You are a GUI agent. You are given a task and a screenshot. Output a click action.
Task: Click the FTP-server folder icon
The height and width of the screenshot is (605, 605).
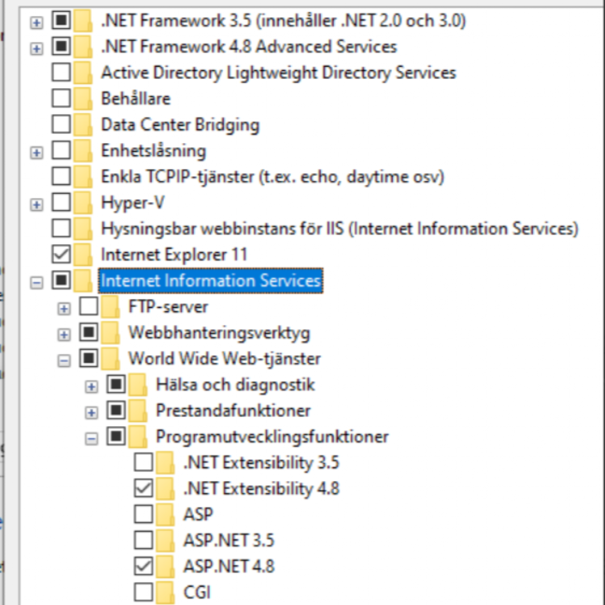110,307
